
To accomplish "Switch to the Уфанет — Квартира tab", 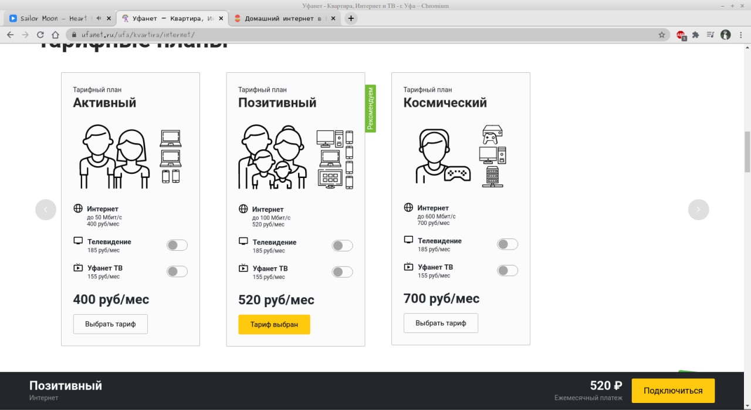I will pyautogui.click(x=171, y=18).
